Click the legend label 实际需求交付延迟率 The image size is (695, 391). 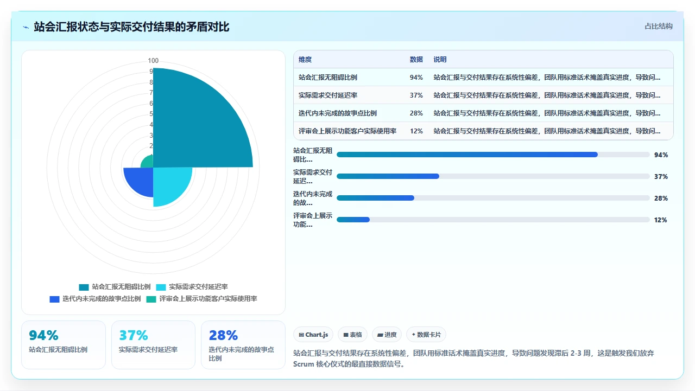[199, 287]
